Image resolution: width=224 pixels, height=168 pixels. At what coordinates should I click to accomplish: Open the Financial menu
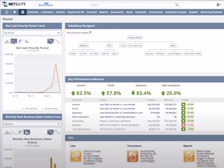tap(92, 12)
